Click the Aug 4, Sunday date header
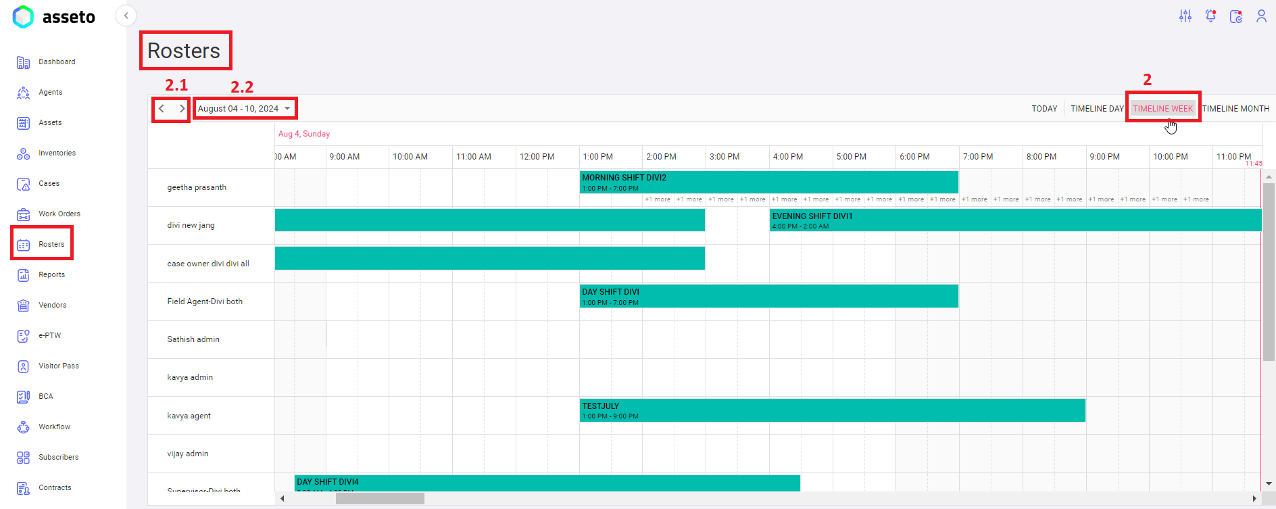Viewport: 1276px width, 509px height. pyautogui.click(x=304, y=134)
